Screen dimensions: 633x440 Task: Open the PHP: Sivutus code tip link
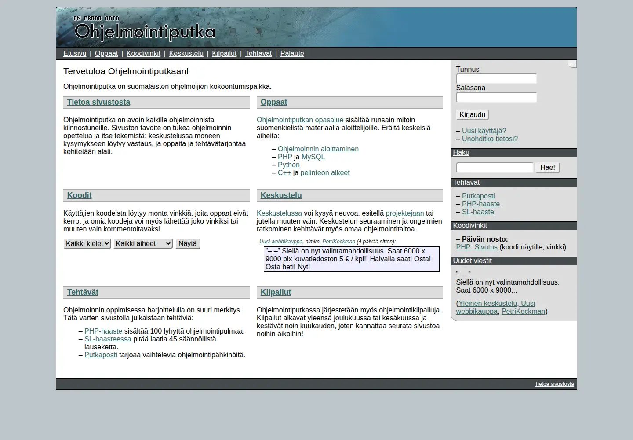477,247
